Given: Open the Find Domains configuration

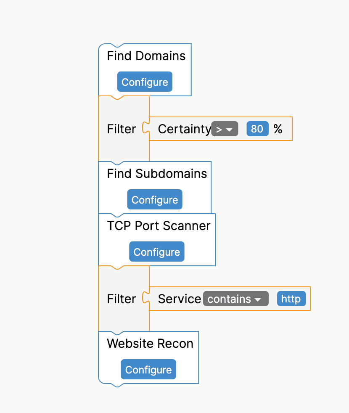Looking at the screenshot, I should 145,82.
